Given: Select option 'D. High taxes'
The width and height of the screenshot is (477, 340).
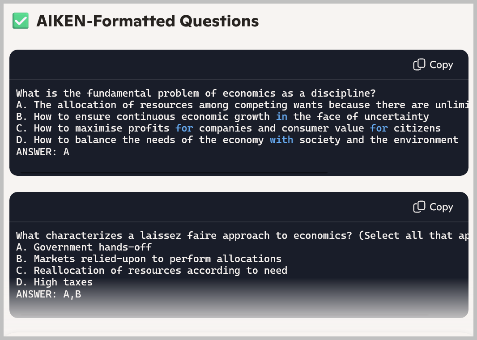Looking at the screenshot, I should coord(54,282).
